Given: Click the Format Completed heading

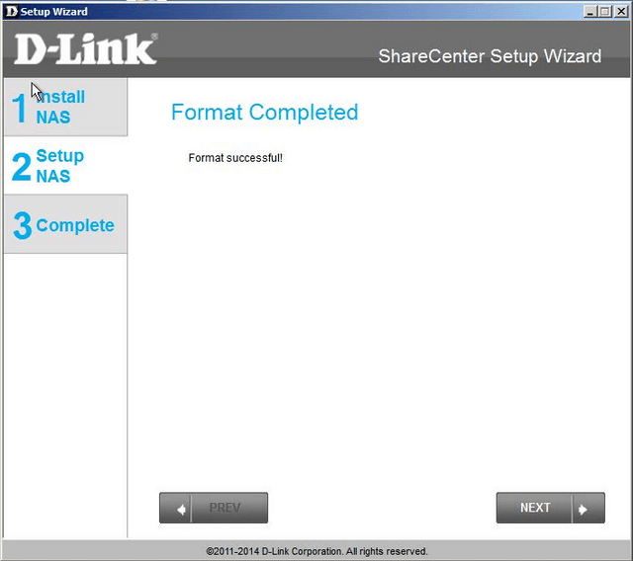Looking at the screenshot, I should 264,112.
